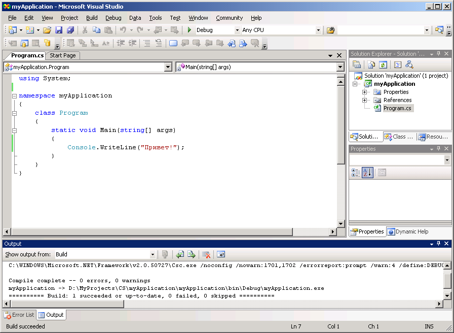Image resolution: width=454 pixels, height=333 pixels.
Task: Collapse the namespace myApplication code block
Action: (x=14, y=96)
